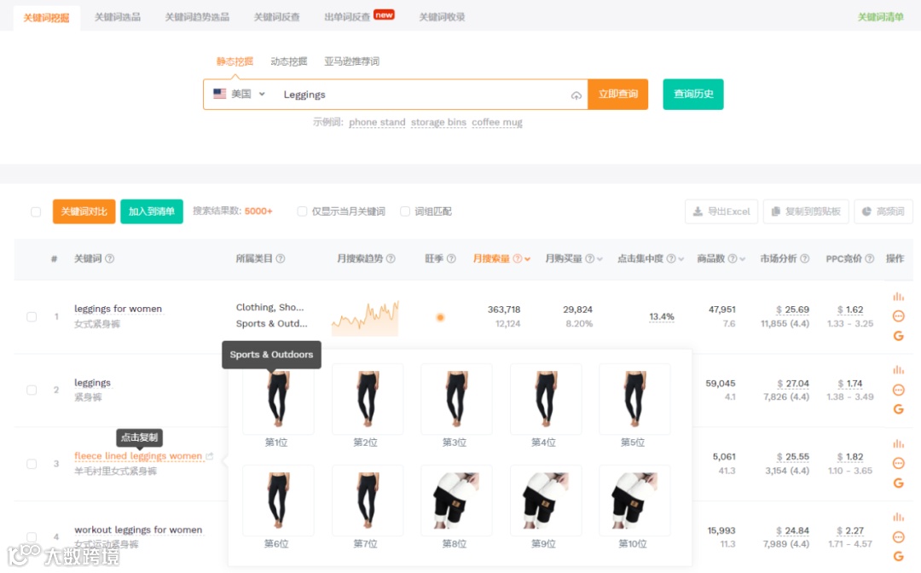921x573 pixels.
Task: Open the 关键词挖掘 tab
Action: 46,18
